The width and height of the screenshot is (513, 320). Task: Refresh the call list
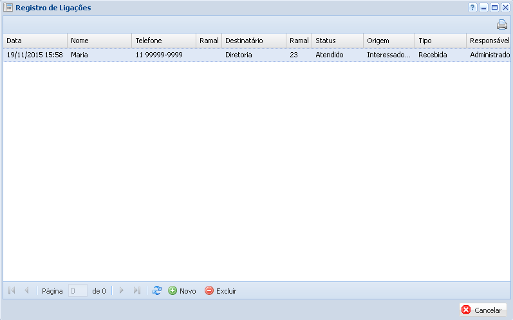pyautogui.click(x=157, y=291)
